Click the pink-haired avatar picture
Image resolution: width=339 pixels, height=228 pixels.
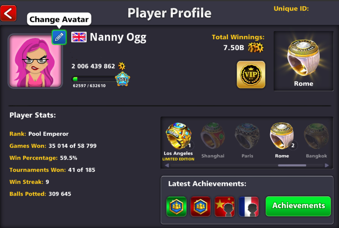(x=35, y=61)
